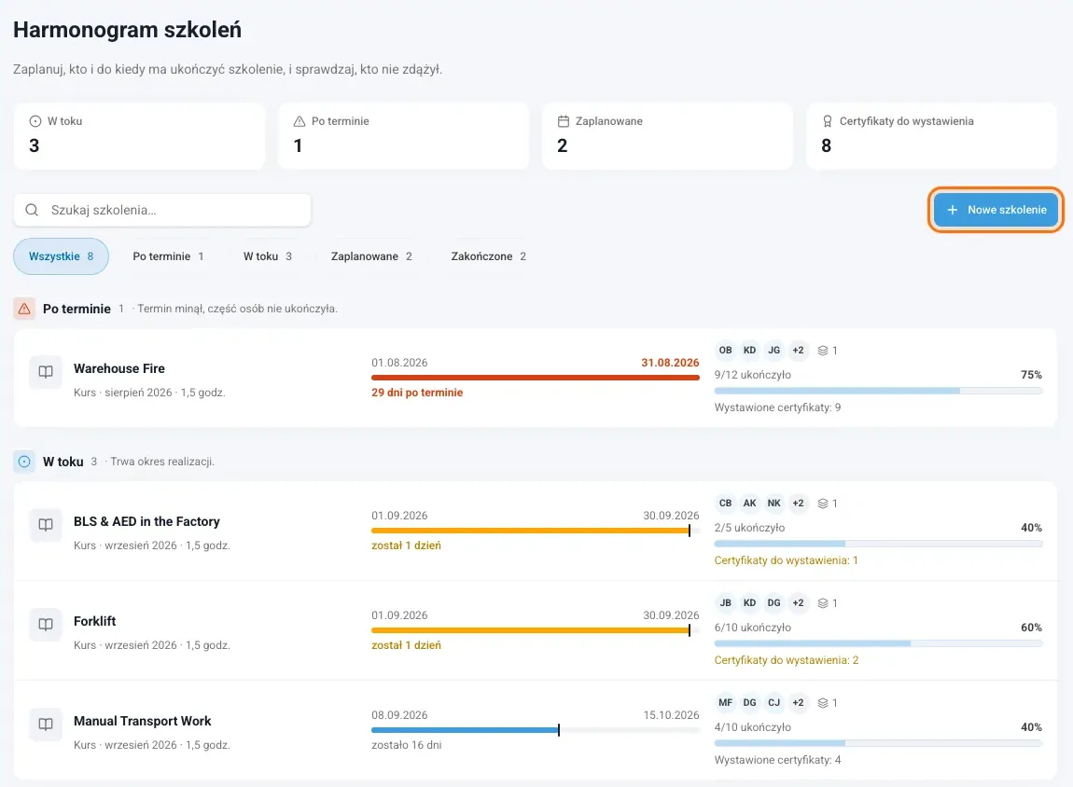This screenshot has width=1073, height=787.
Task: Click the clock icon on the W toku summary card
Action: tap(35, 121)
